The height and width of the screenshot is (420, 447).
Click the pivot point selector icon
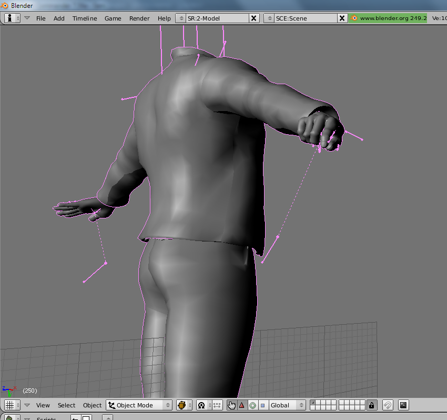coord(201,405)
